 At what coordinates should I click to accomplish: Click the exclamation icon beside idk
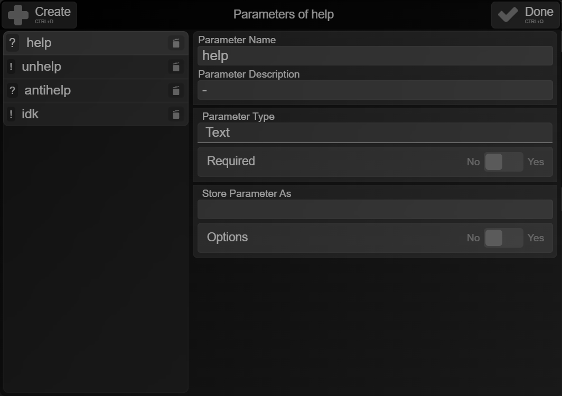tap(11, 114)
